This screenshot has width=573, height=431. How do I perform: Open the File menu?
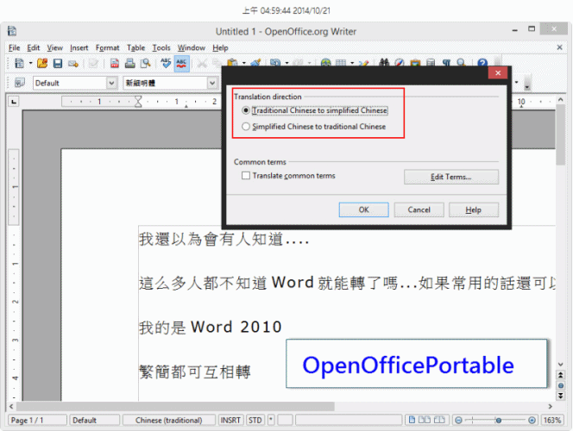click(x=14, y=47)
